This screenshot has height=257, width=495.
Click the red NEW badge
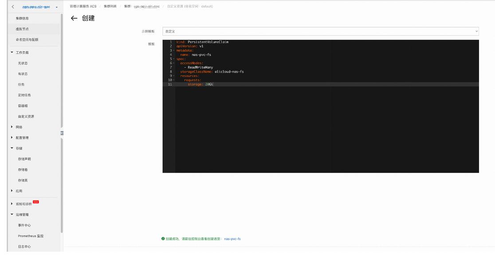pyautogui.click(x=36, y=202)
